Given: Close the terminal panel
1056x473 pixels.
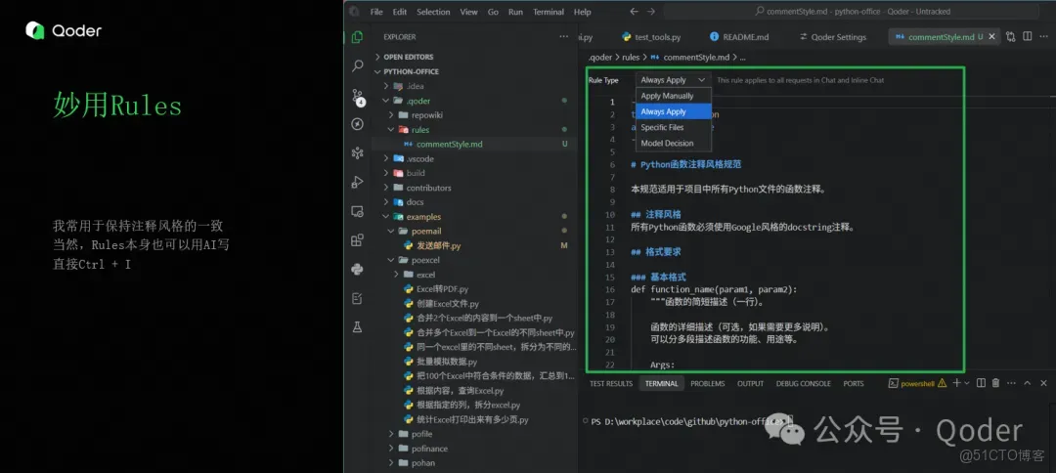Looking at the screenshot, I should [x=1042, y=383].
